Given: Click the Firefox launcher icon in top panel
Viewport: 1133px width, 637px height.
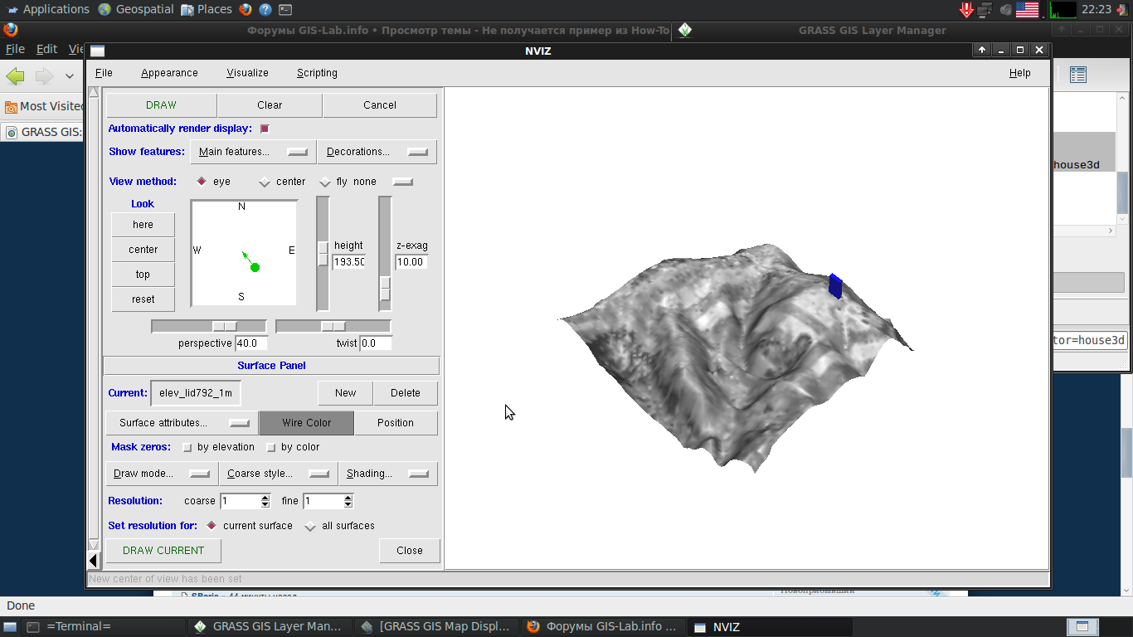Looking at the screenshot, I should (x=246, y=9).
